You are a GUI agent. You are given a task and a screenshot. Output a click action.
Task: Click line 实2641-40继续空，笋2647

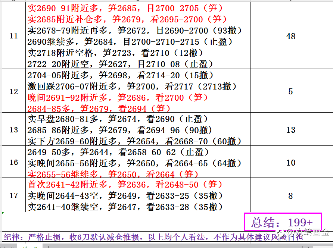click(125, 207)
